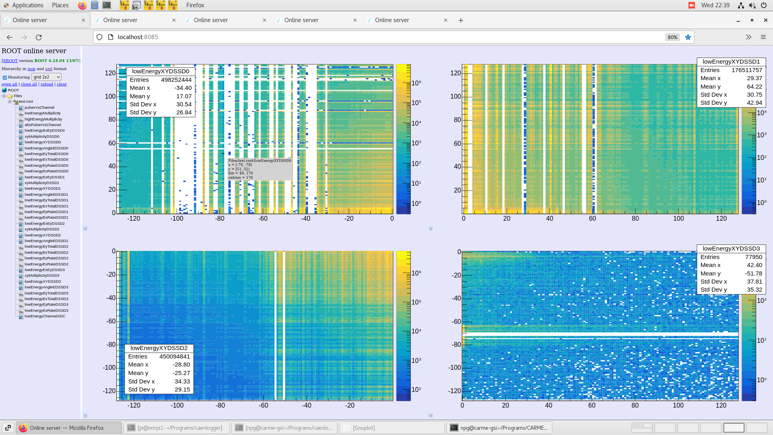Click the histogram icon beside pulserVsChannel
Viewport: 773px width, 435px height.
point(21,108)
